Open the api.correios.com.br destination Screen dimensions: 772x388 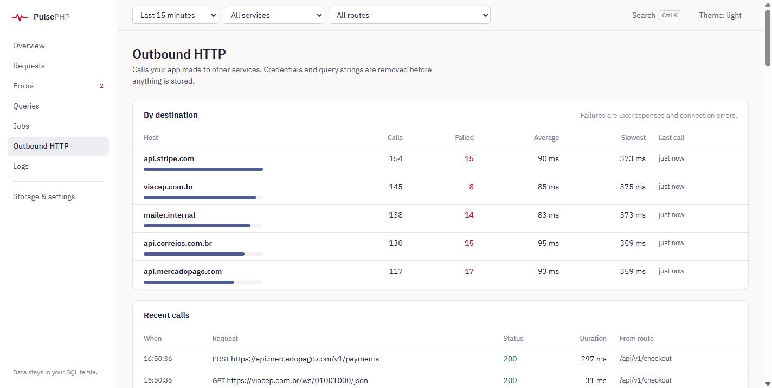(178, 243)
